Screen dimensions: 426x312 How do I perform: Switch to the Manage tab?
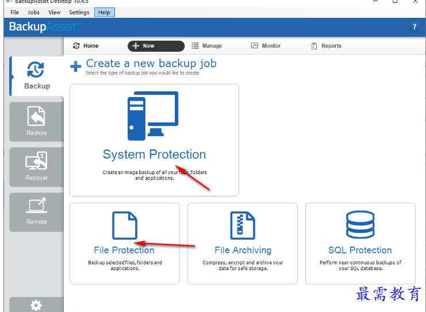pos(207,45)
